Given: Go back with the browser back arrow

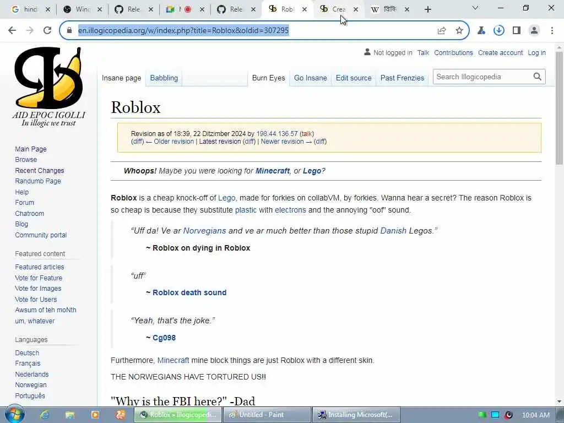Looking at the screenshot, I should point(12,31).
